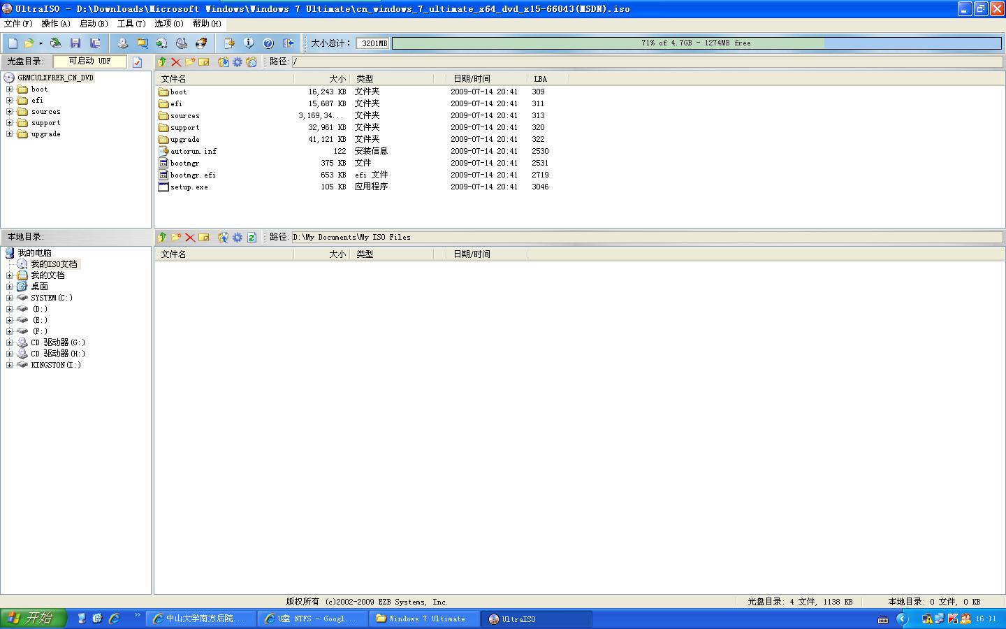Click the disc capacity usage bar
Viewport: 1006px width, 629px height.
click(x=696, y=43)
